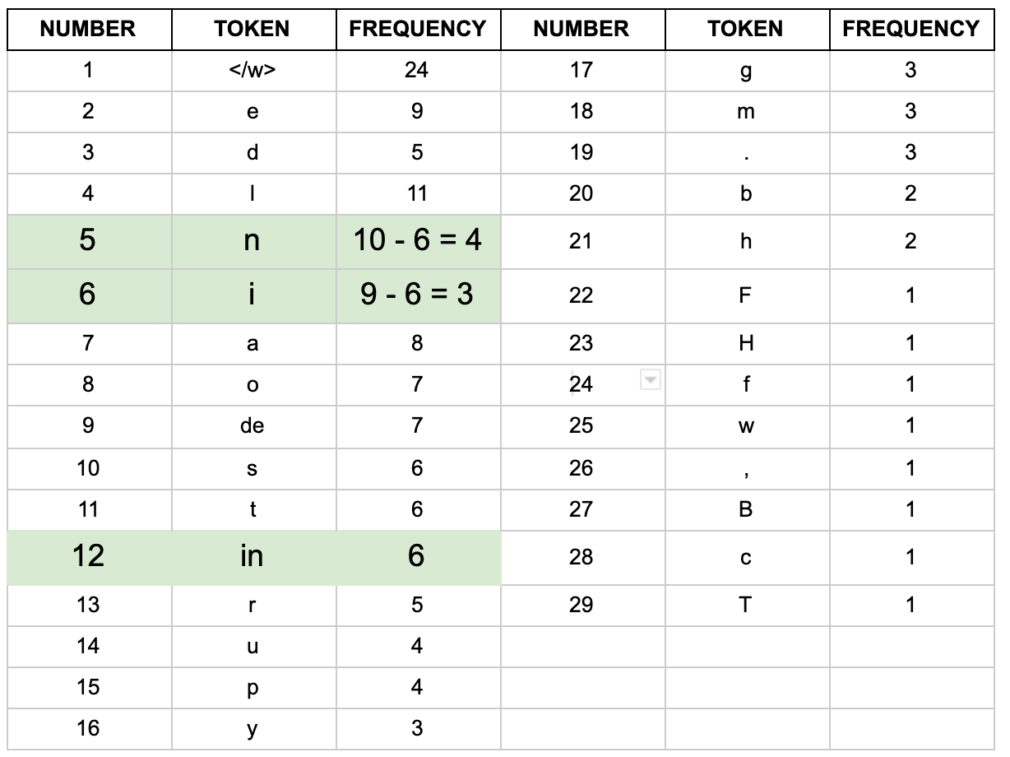This screenshot has width=1010, height=757.
Task: Click the capital "T" token cell
Action: point(746,605)
